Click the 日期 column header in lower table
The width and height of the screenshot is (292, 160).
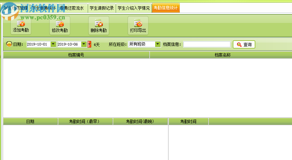click(x=30, y=121)
